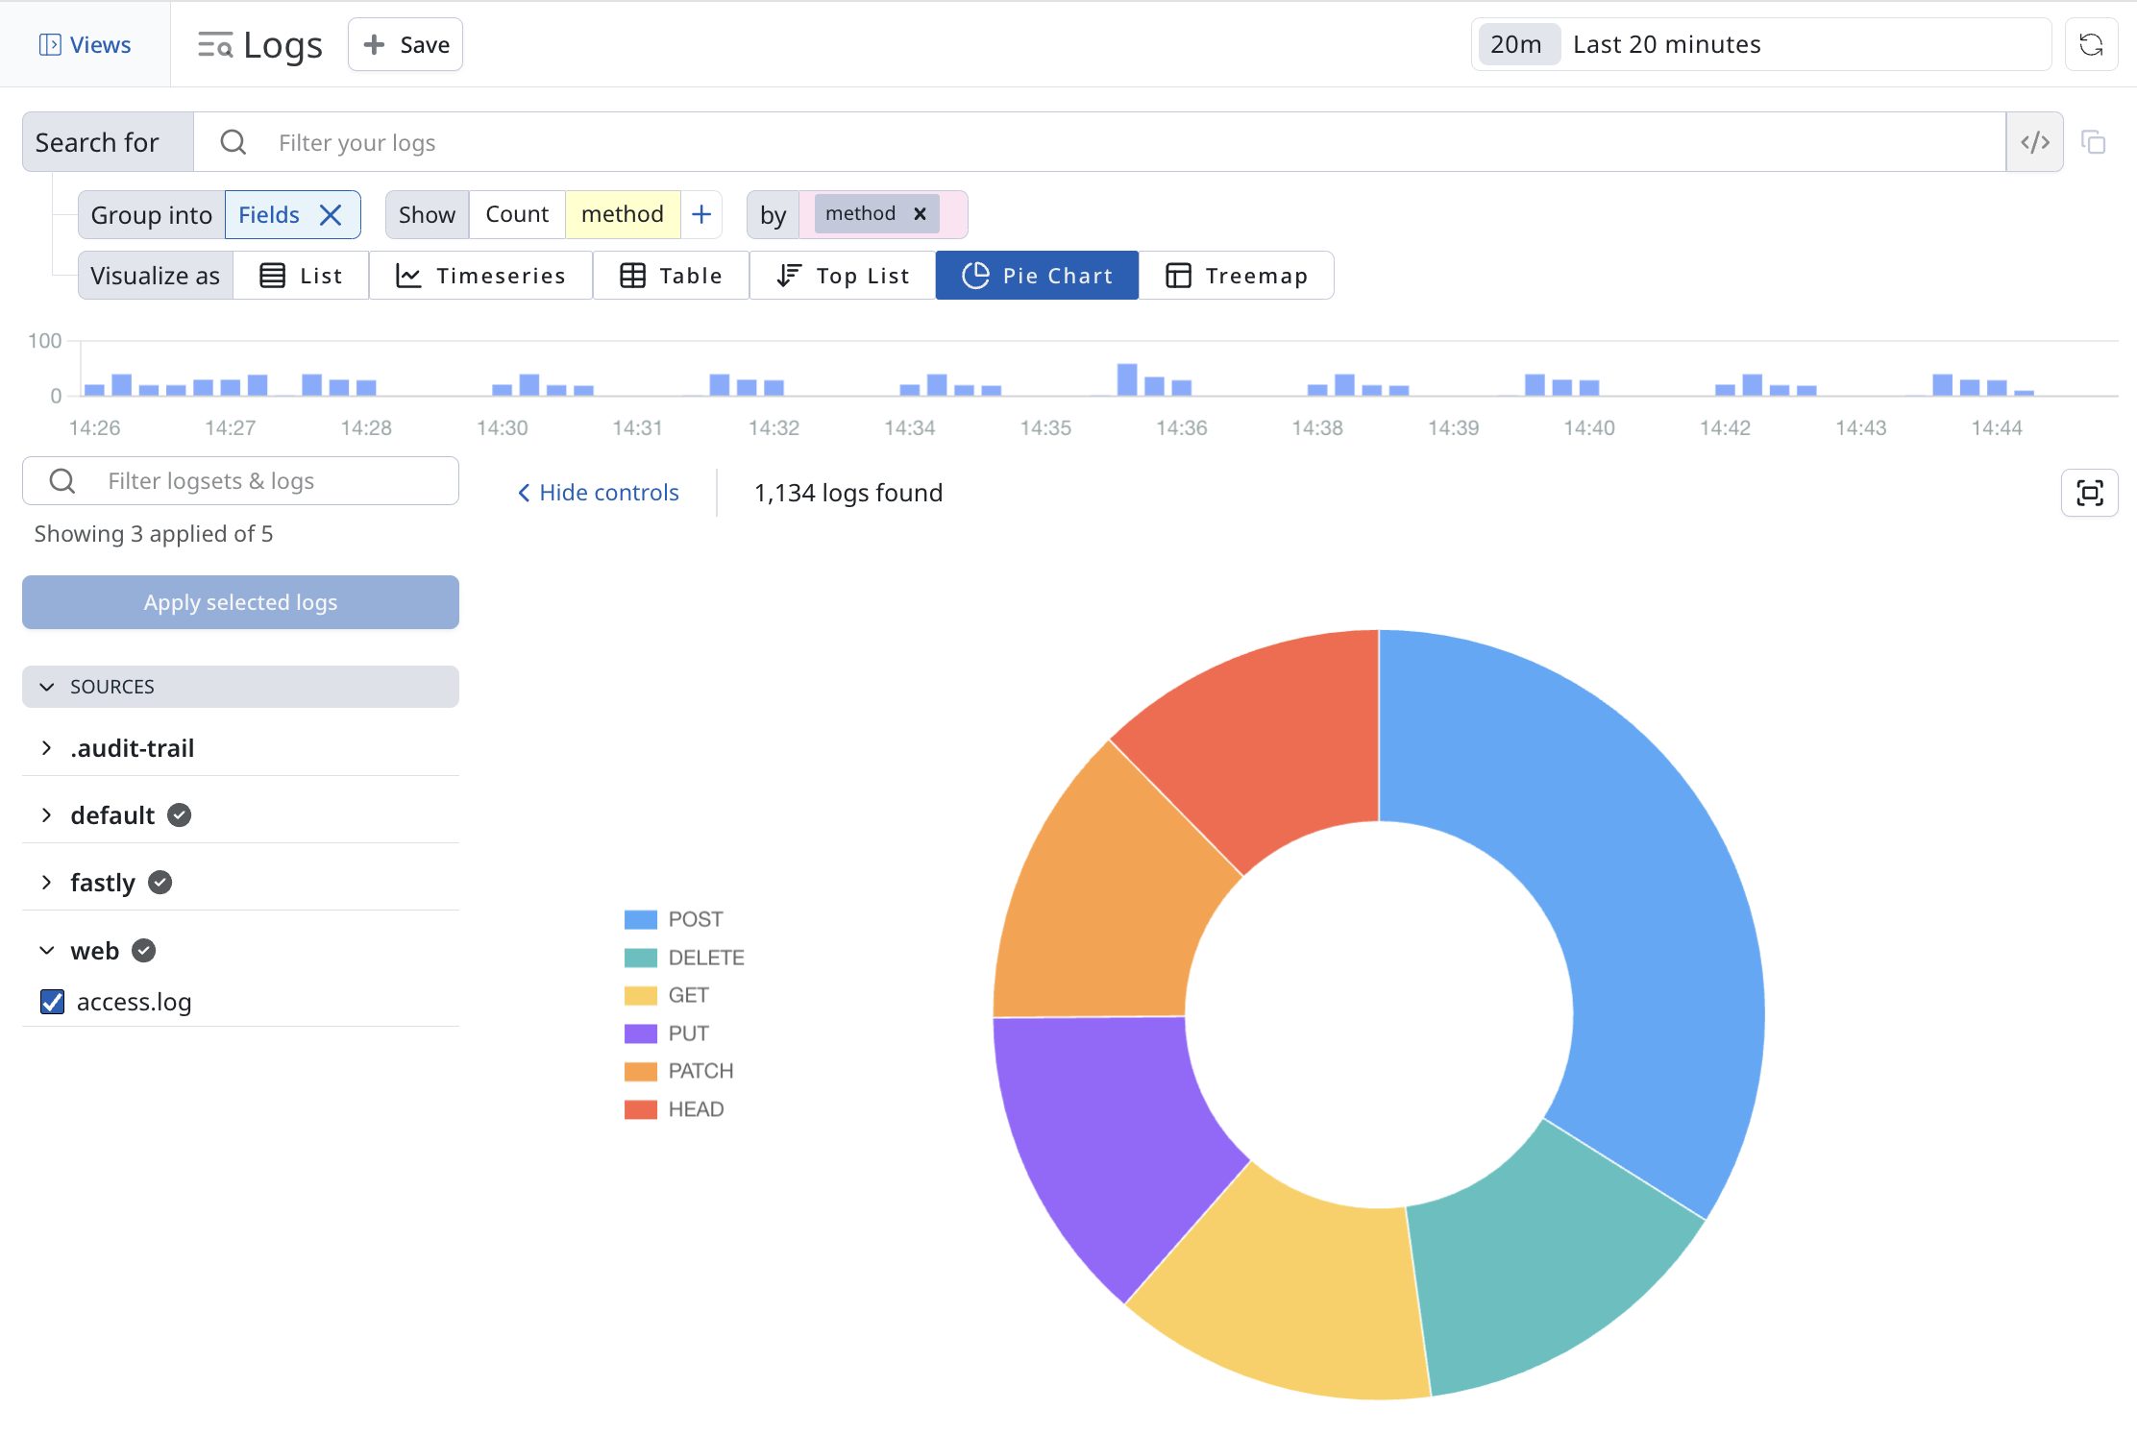Click the fastly source checkmark badge
The width and height of the screenshot is (2137, 1433).
click(x=160, y=883)
